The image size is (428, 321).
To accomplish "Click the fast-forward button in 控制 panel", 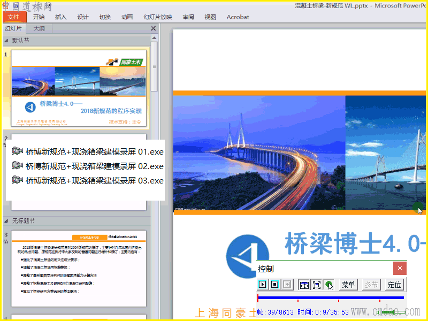I will pos(287,285).
